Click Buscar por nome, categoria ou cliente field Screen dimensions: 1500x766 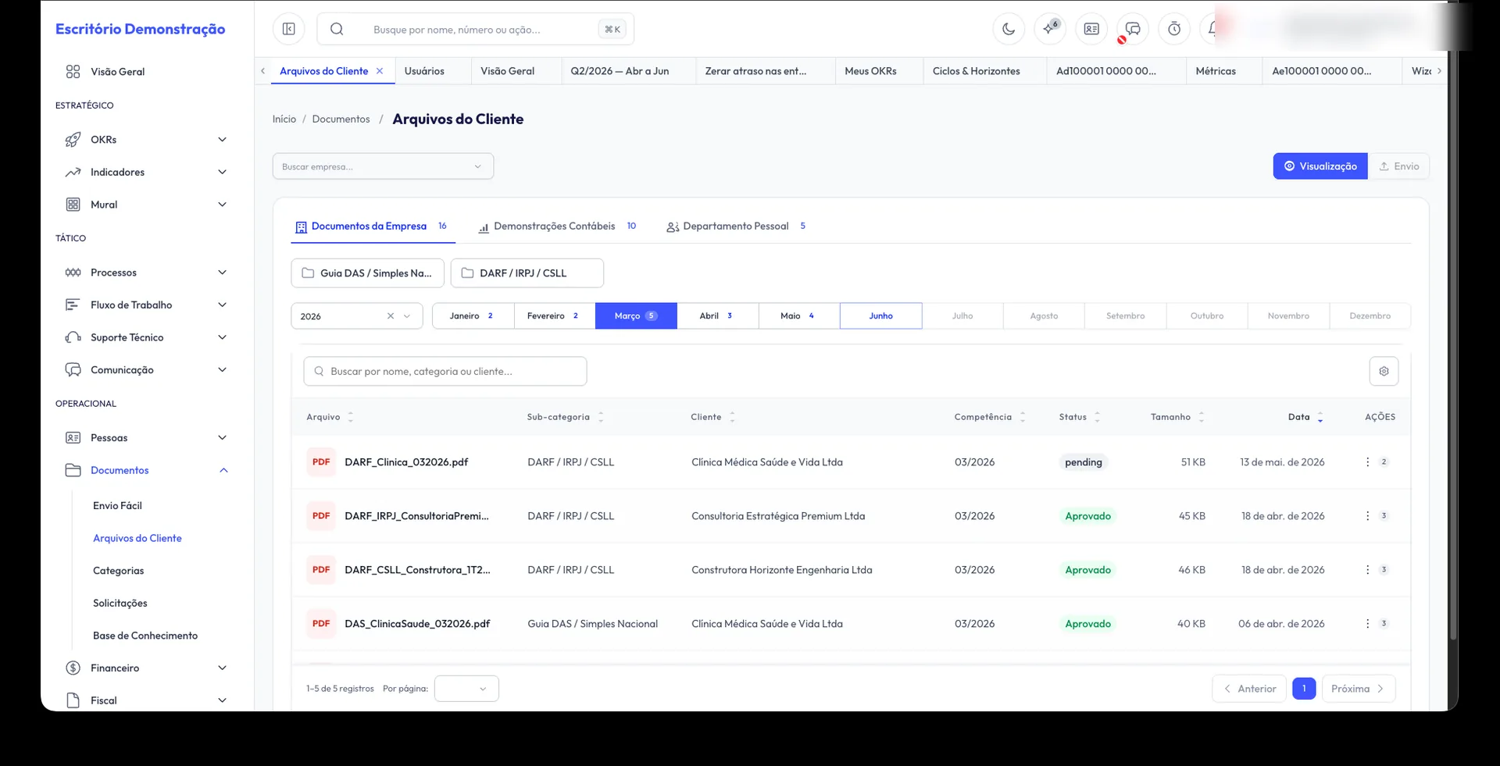445,371
